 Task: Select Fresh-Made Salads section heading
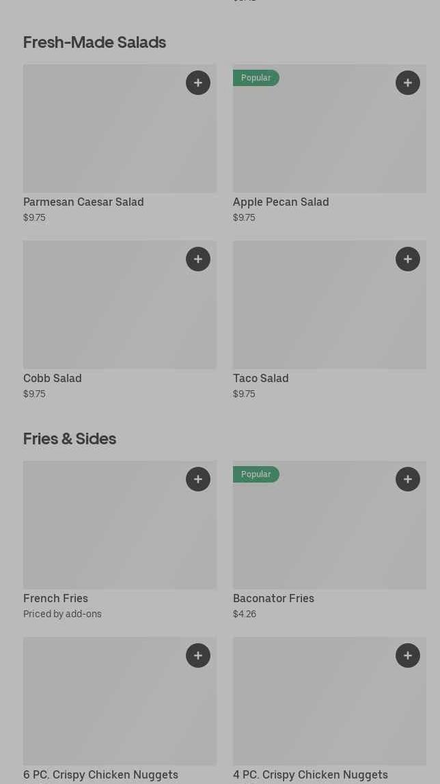coord(95,42)
